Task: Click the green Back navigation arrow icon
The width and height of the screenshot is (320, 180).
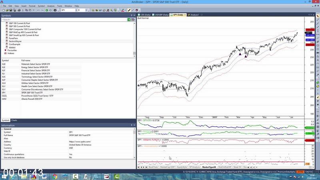Action: [47, 10]
